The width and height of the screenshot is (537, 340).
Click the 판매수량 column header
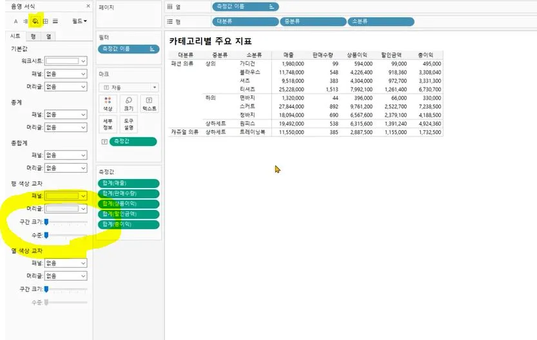coord(323,55)
